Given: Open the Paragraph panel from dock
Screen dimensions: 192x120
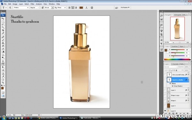Looking at the screenshot, I should [x=161, y=44].
